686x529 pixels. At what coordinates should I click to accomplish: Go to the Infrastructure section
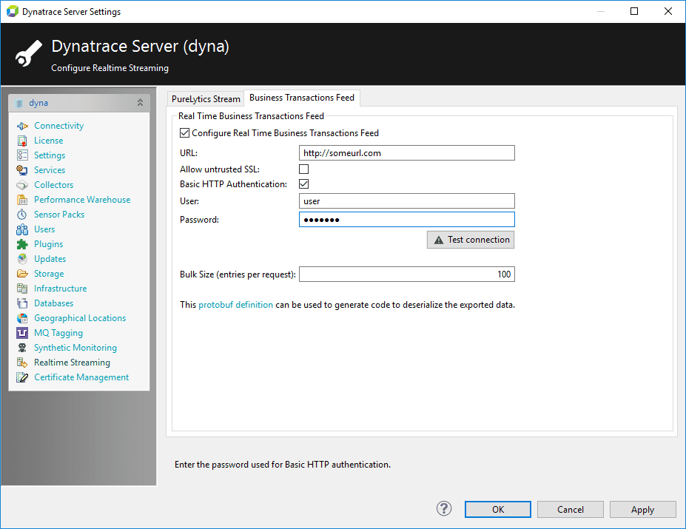tap(61, 289)
